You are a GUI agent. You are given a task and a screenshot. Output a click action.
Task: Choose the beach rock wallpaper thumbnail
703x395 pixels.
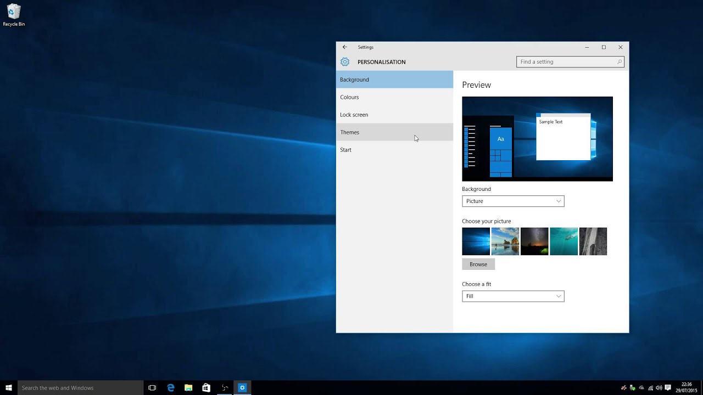[x=505, y=241]
